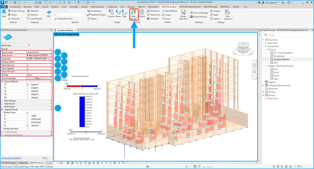Click the Apply button
This screenshot has width=314, height=169.
(45, 158)
